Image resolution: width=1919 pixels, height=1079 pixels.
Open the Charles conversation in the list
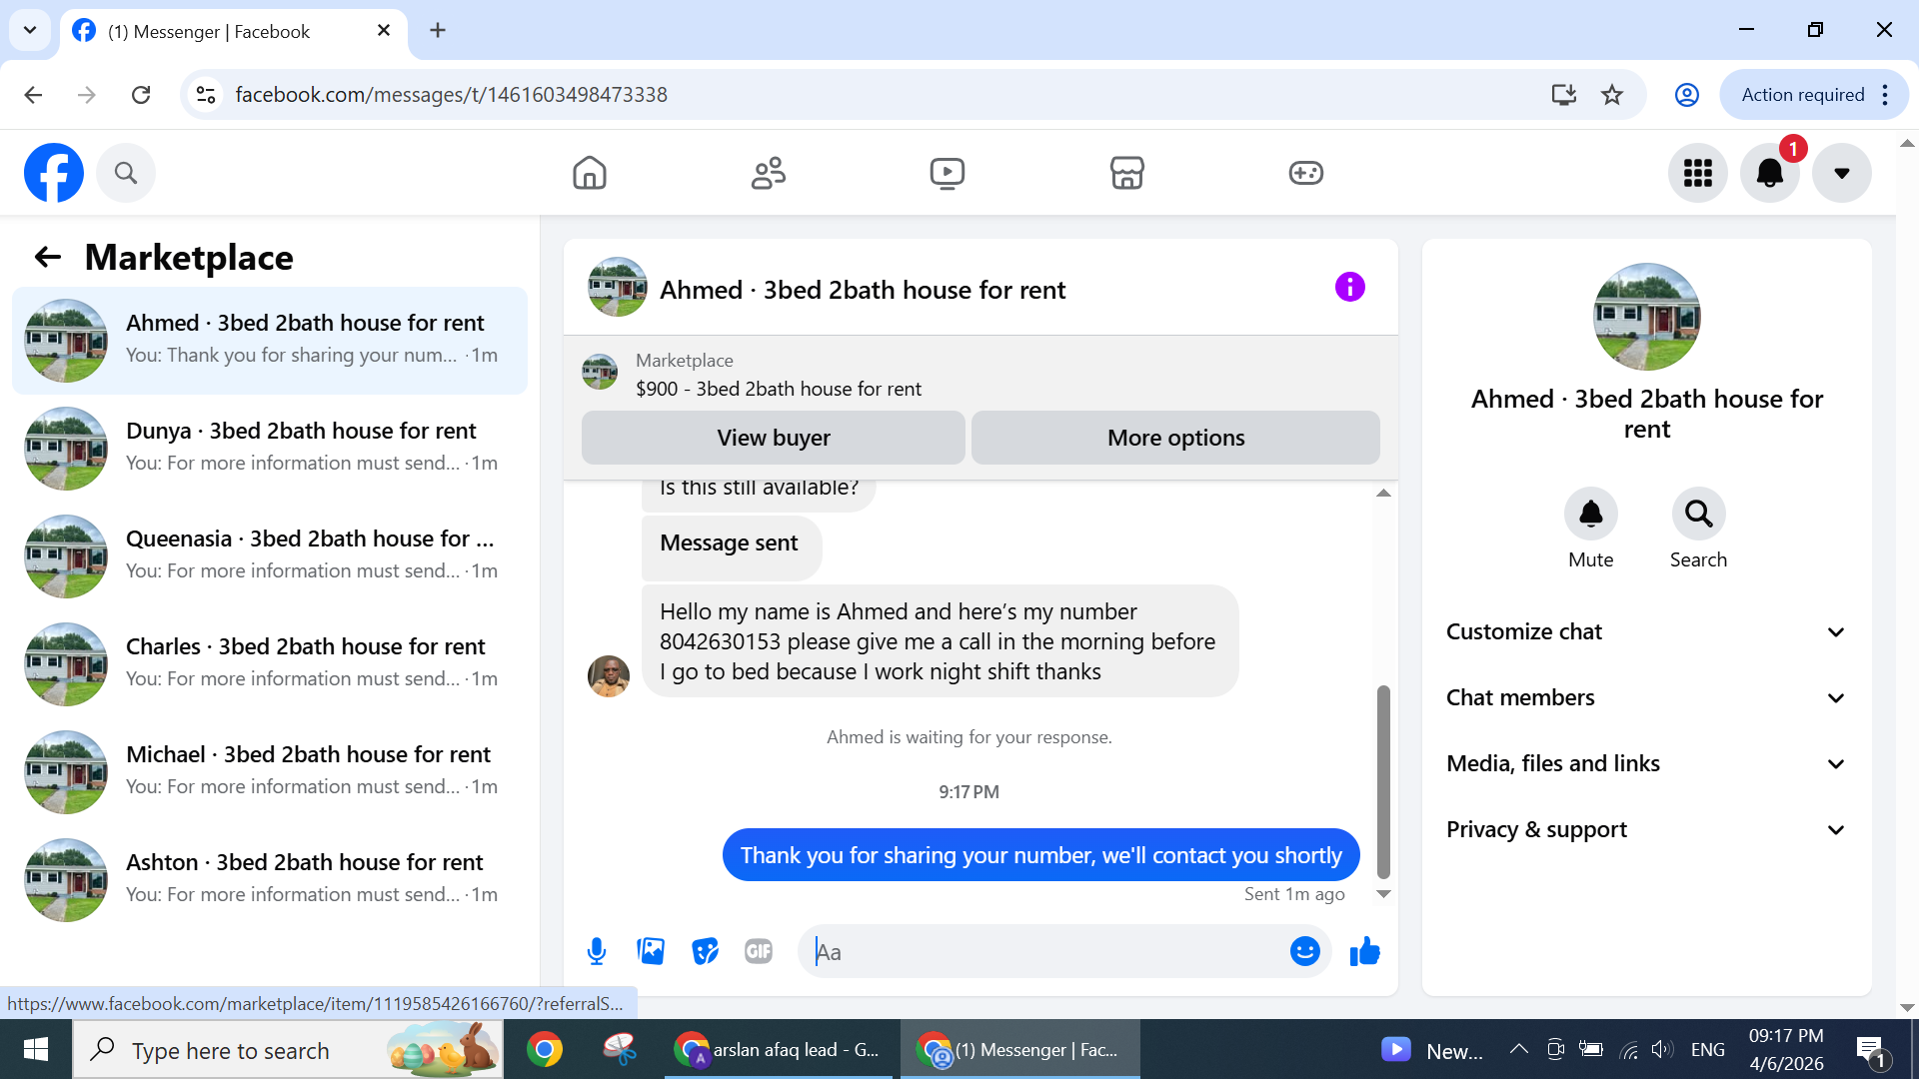[x=270, y=663]
